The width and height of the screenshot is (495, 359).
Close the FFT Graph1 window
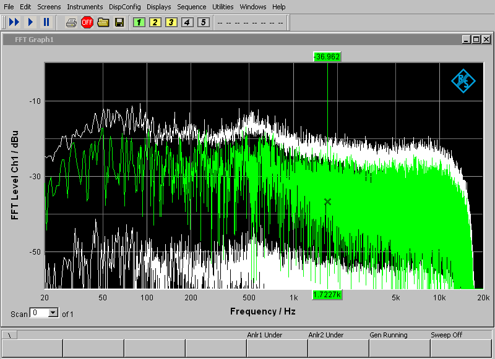[486, 40]
